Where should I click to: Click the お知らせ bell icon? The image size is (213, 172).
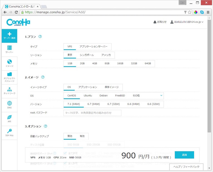click(155, 22)
